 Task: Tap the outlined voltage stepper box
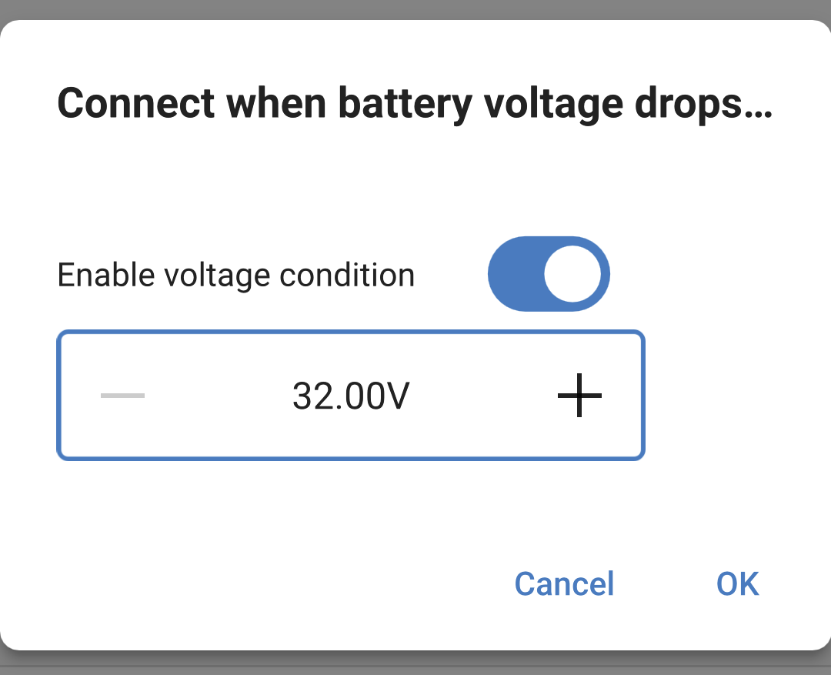351,396
